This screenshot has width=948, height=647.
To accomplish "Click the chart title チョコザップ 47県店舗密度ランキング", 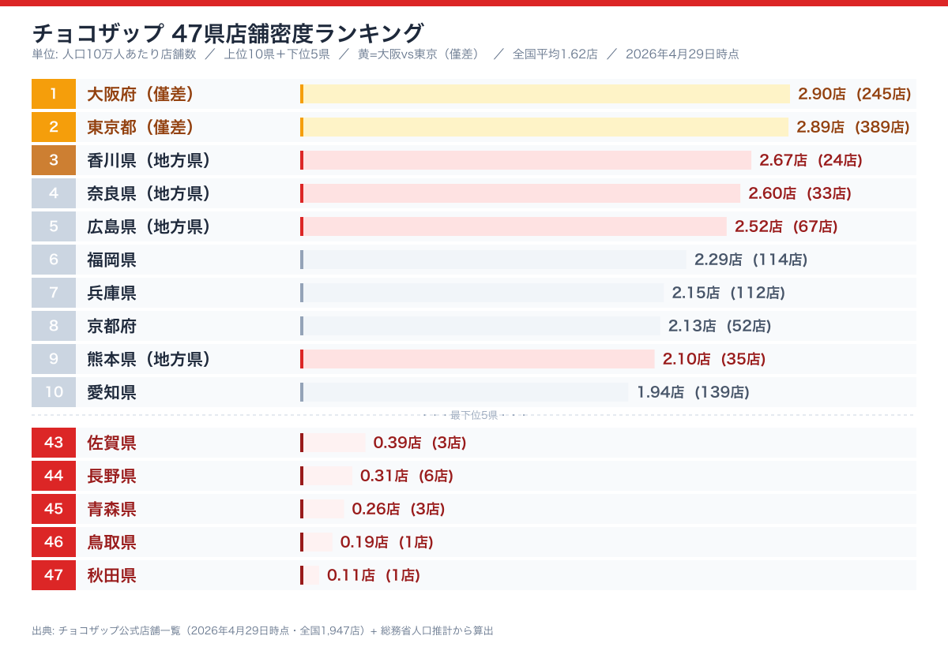I will (228, 33).
